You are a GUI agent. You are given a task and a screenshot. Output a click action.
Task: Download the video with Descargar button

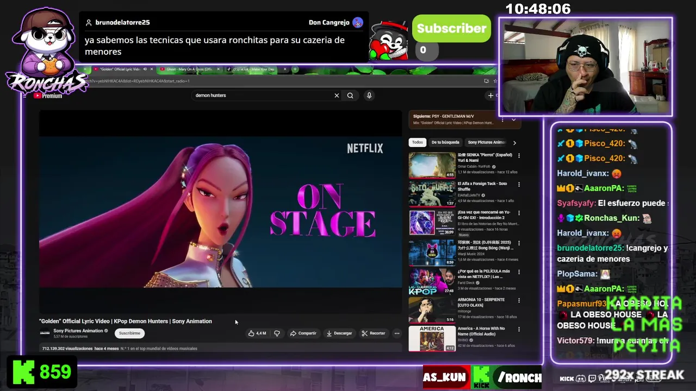point(339,333)
